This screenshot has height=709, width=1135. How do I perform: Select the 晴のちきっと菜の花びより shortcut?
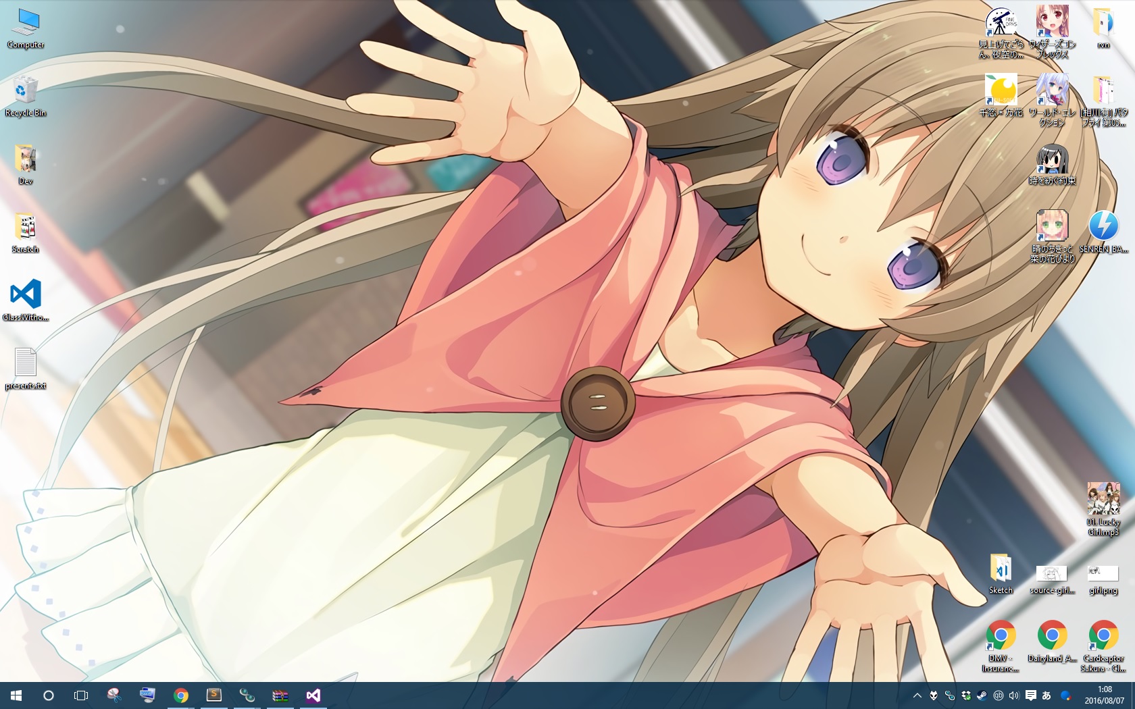1052,237
